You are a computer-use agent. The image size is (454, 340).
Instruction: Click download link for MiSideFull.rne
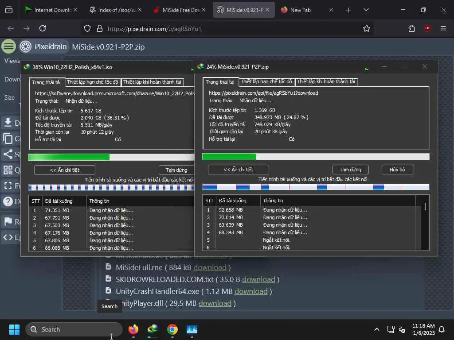pos(210,267)
